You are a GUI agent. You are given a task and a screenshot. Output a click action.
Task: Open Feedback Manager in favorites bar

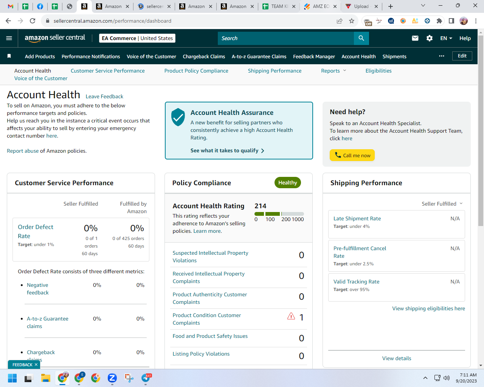pyautogui.click(x=314, y=56)
